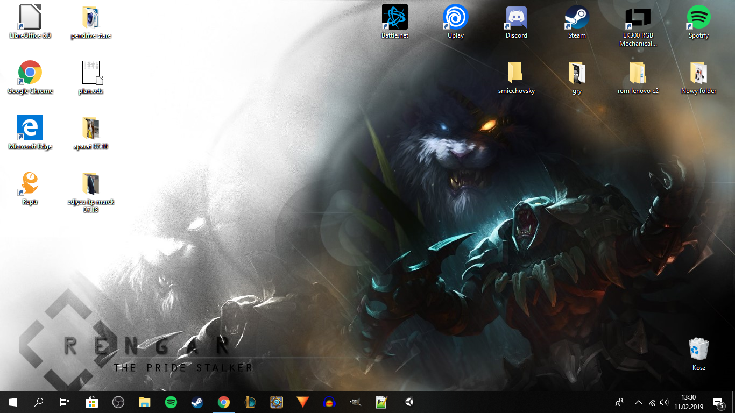
Task: Open the Wi-Fi network flyout
Action: 652,402
